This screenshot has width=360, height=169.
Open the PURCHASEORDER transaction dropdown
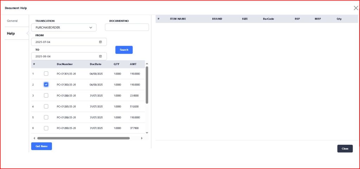tap(64, 27)
